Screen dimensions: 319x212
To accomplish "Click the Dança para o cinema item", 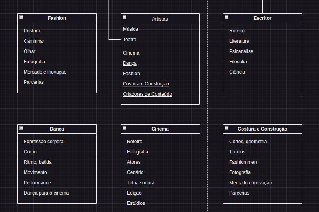I will [x=46, y=193].
